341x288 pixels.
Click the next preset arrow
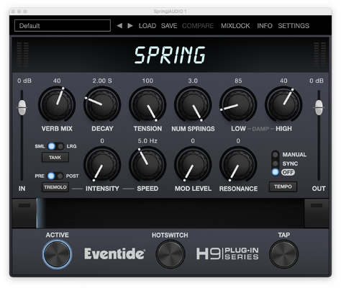(130, 26)
